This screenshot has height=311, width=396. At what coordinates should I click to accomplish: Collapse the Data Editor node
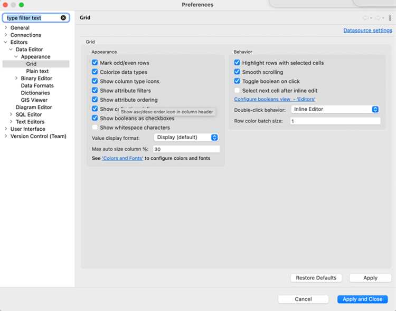11,50
